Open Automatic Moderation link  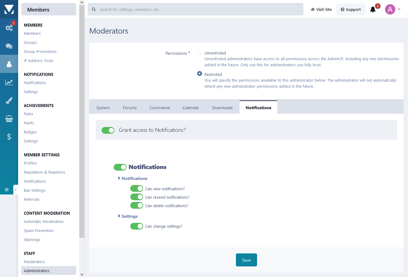point(44,221)
